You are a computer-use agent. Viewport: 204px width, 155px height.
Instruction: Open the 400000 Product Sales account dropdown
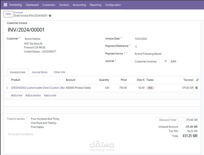pyautogui.click(x=78, y=88)
